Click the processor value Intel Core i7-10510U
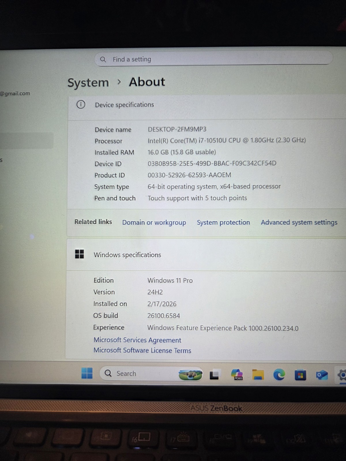This screenshot has height=461, width=346. [227, 140]
